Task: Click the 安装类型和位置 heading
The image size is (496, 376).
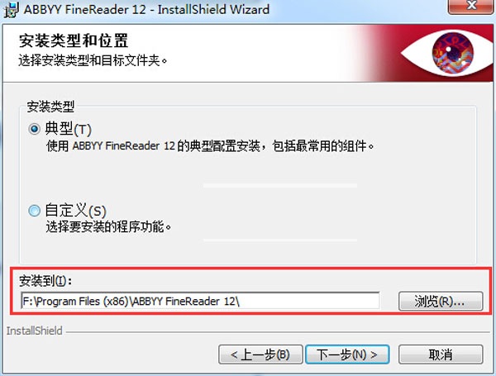Action: 74,41
